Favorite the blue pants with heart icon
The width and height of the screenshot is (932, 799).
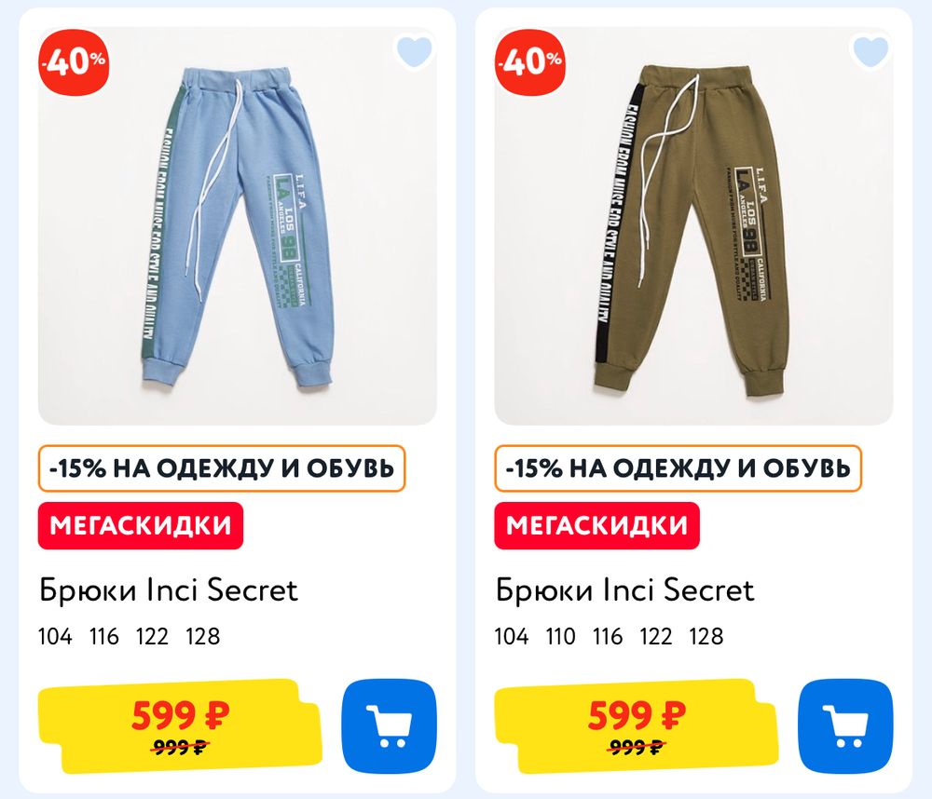(414, 51)
